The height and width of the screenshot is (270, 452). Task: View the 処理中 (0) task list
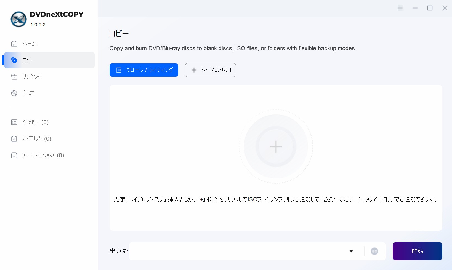[49, 122]
